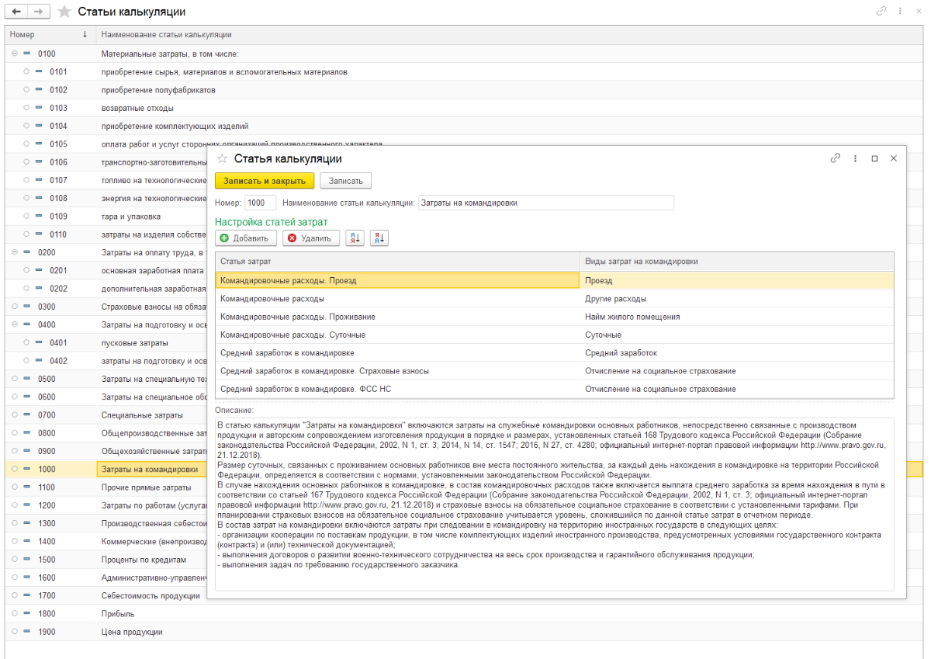The image size is (931, 659).
Task: Click favorites star in Статья калькуляции dialog
Action: [223, 158]
